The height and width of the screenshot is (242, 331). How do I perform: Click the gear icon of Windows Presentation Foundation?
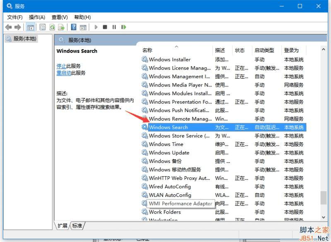pos(144,102)
